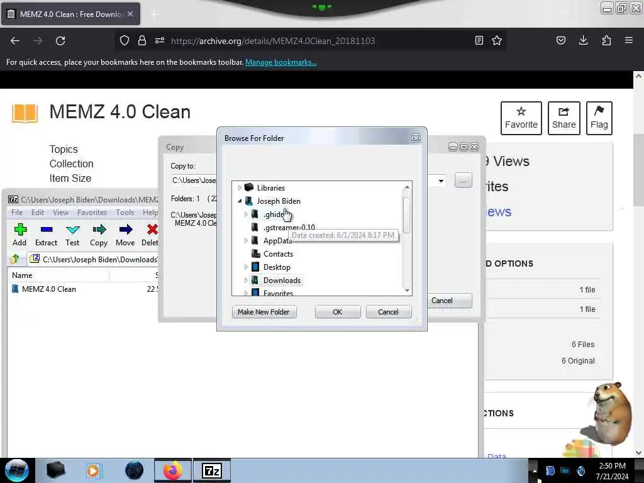
Task: Reload the archive.org page
Action: [60, 41]
